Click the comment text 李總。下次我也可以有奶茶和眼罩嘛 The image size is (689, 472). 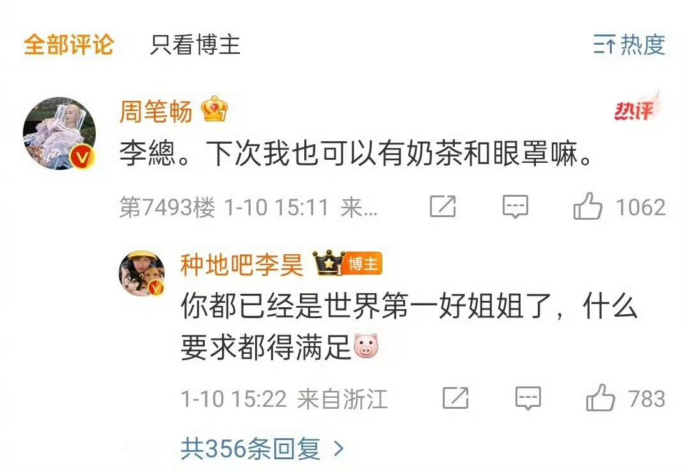click(357, 154)
